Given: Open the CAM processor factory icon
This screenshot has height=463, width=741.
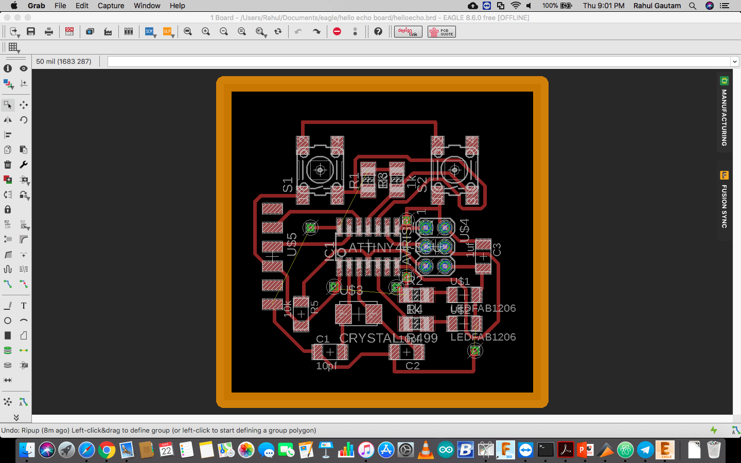Looking at the screenshot, I should coord(108,32).
